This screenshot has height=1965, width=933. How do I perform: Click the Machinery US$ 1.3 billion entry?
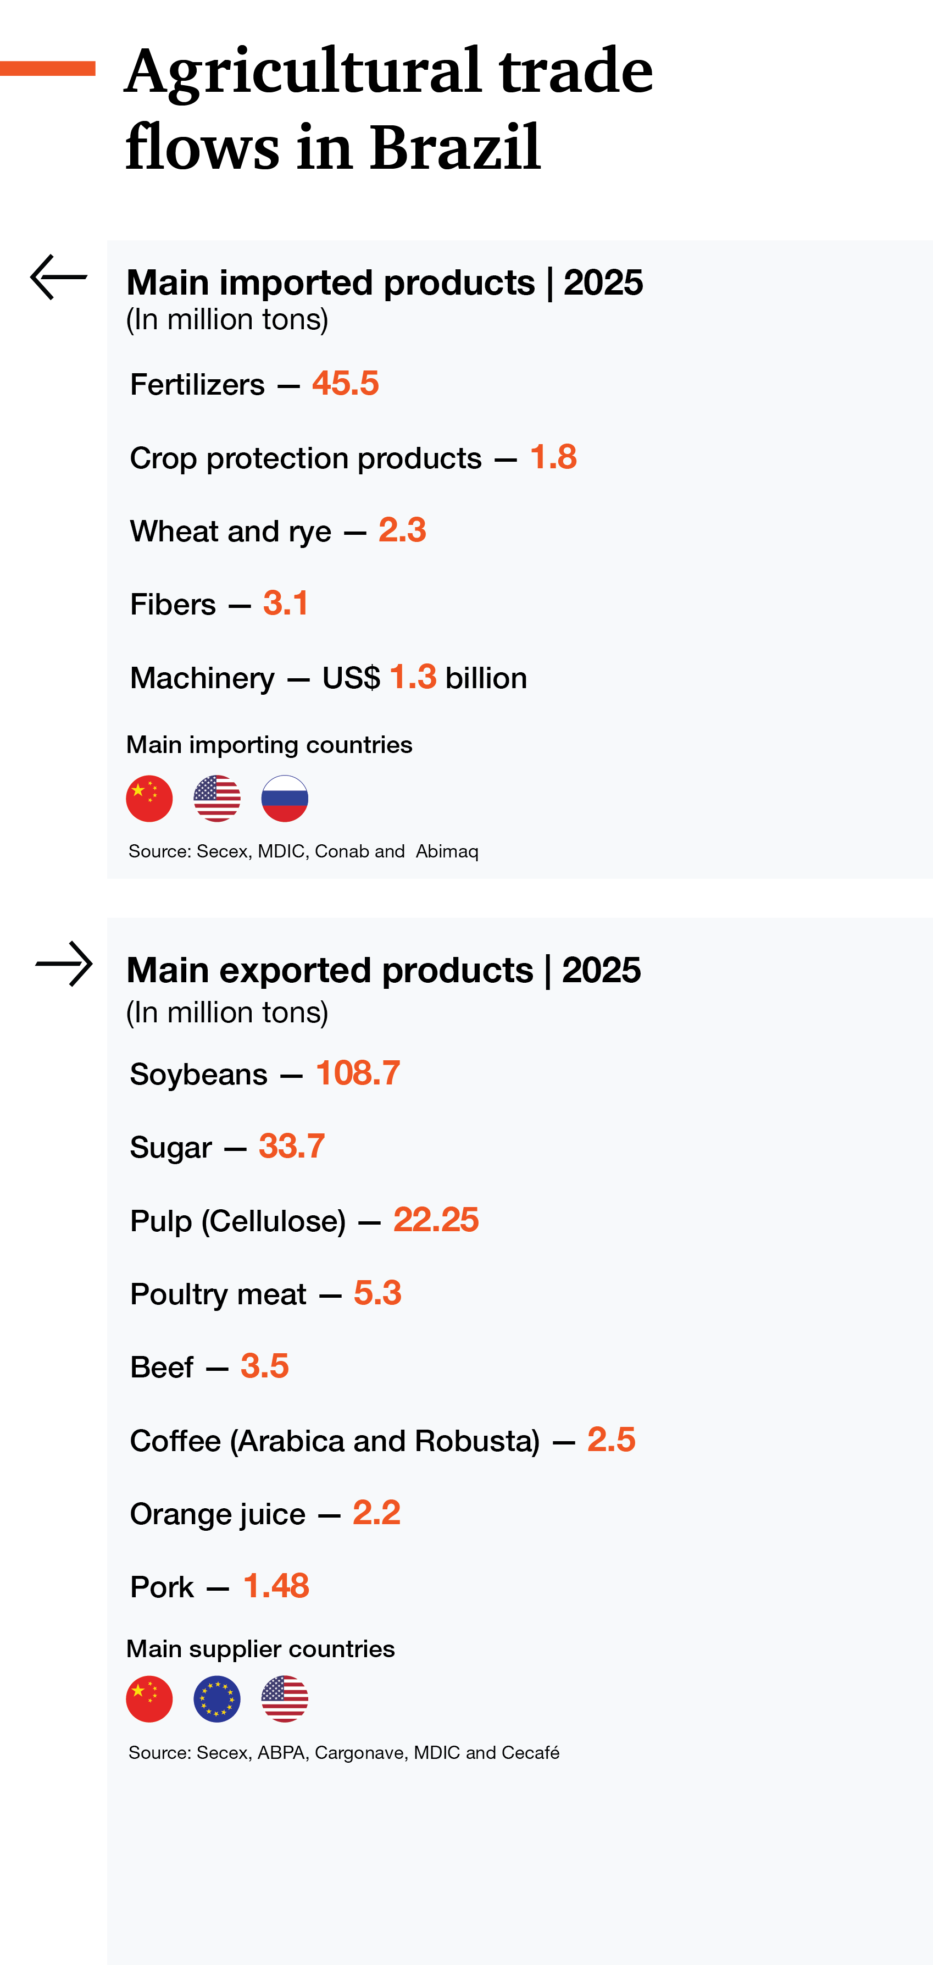(x=329, y=677)
